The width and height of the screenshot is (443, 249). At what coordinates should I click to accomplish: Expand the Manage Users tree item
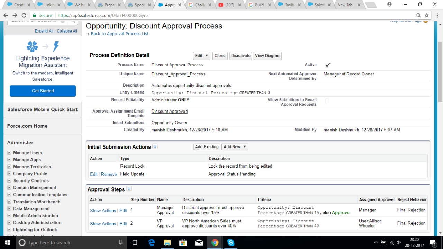9,153
